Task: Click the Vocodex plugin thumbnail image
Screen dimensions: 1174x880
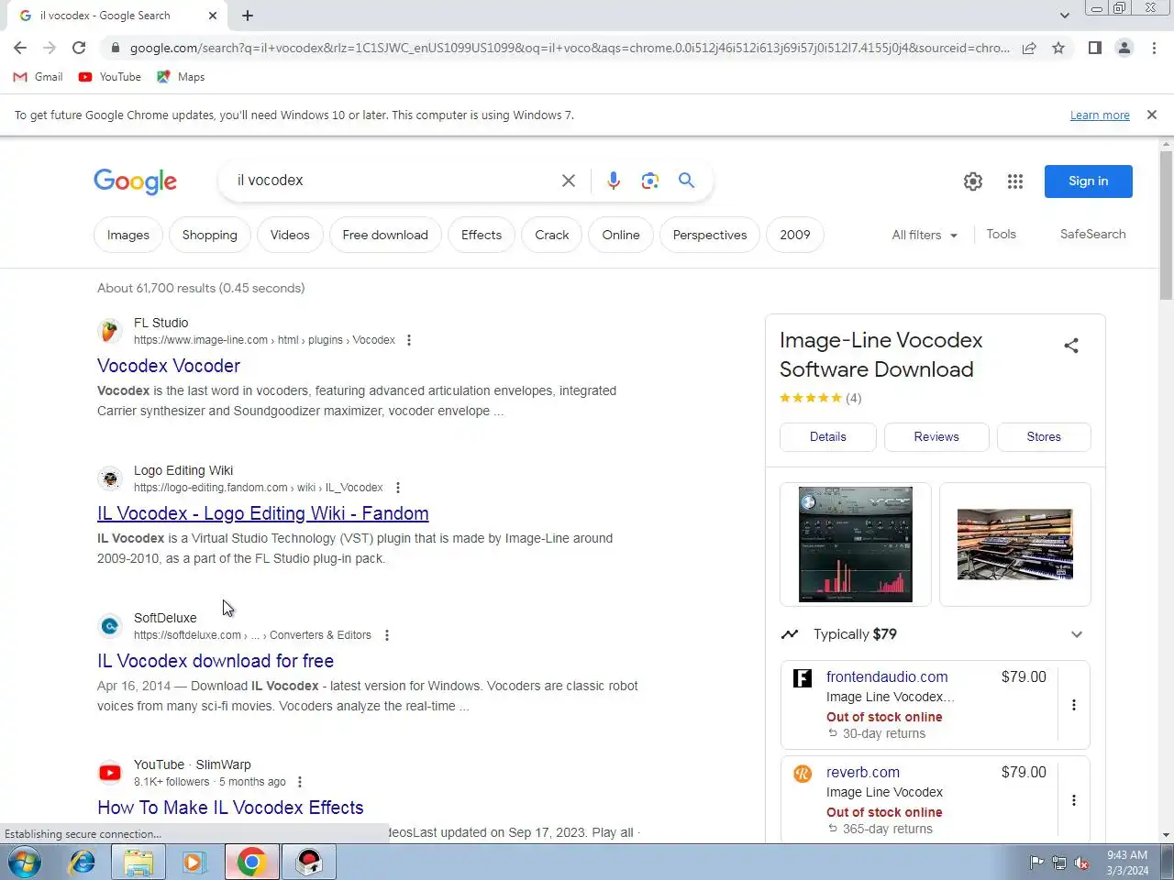Action: (x=856, y=544)
